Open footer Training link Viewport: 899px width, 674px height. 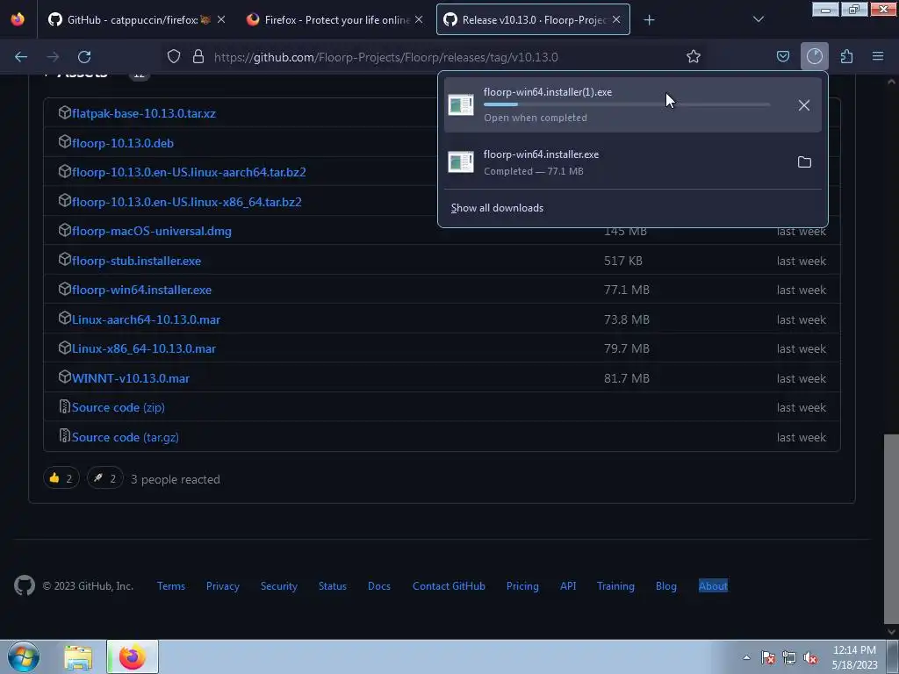tap(615, 585)
